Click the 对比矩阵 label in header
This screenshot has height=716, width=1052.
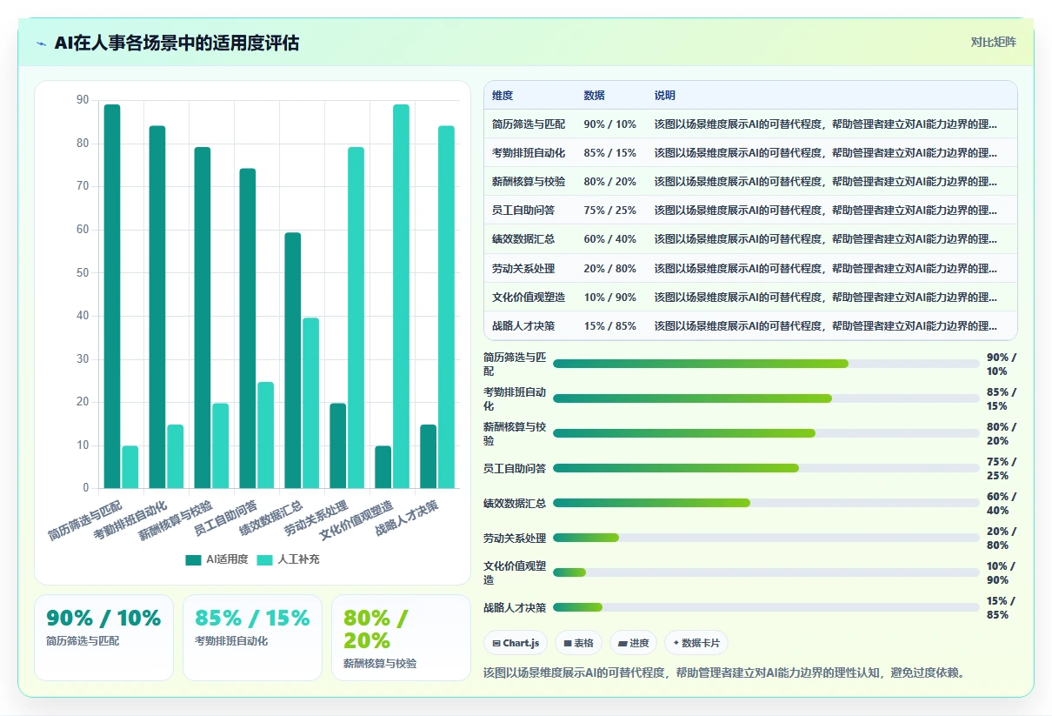click(993, 42)
